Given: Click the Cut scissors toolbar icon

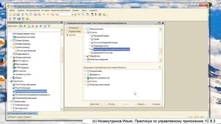Looking at the screenshot, I should (22, 14).
